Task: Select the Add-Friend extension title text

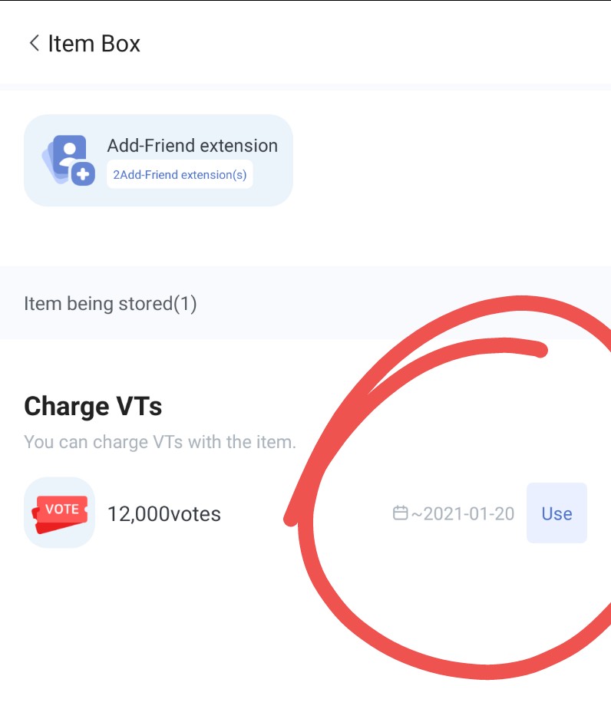Action: pos(192,146)
